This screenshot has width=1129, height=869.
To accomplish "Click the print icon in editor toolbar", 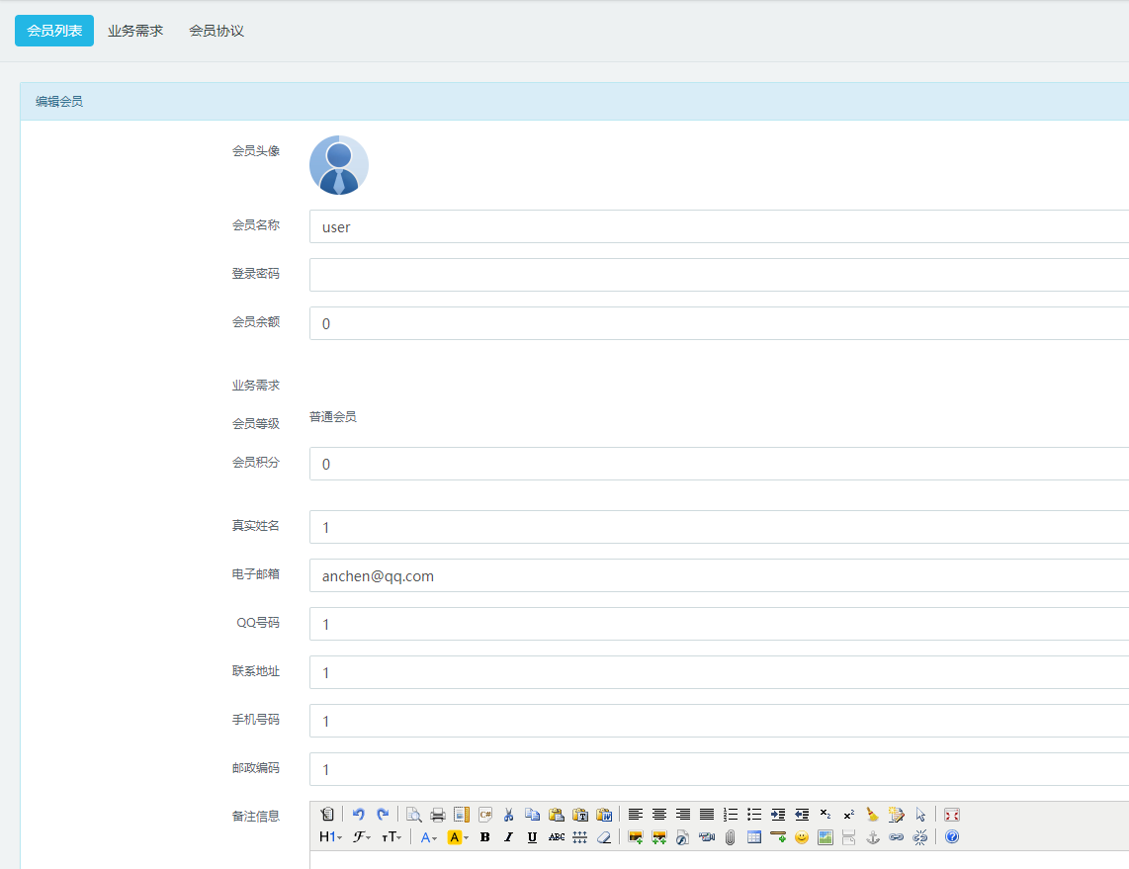I will 438,815.
